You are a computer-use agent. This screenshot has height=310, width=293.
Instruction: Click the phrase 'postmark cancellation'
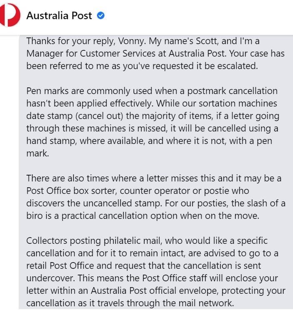232,91
